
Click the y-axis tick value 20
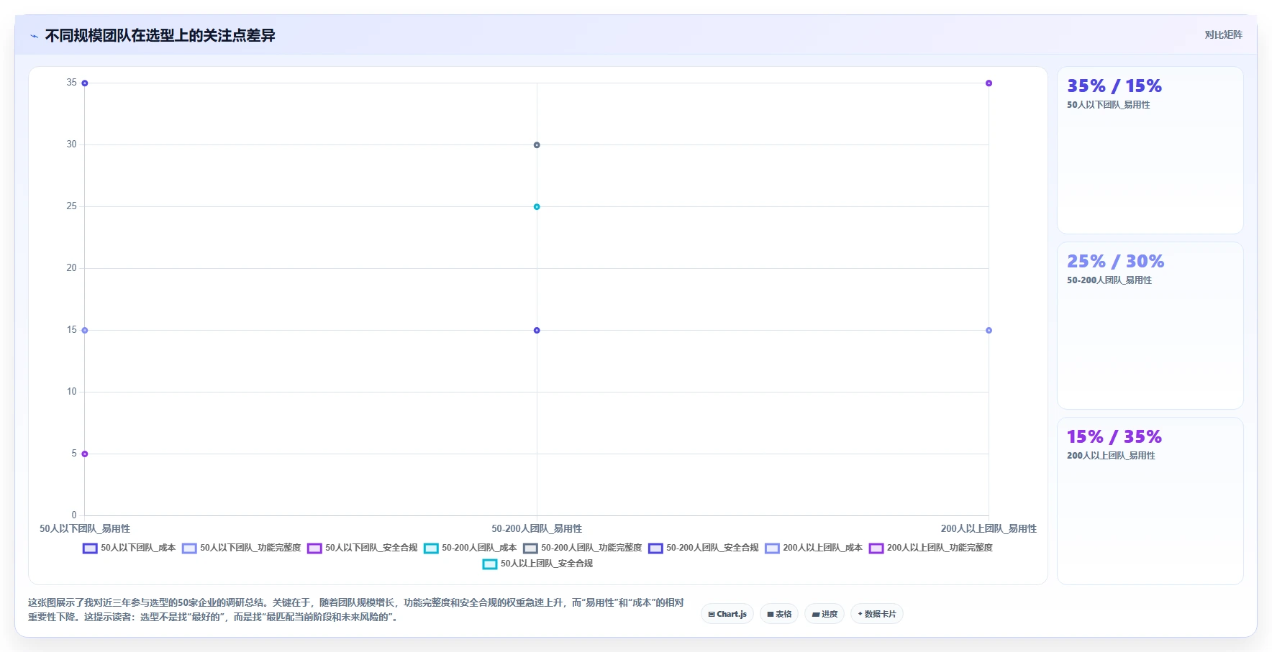click(x=71, y=268)
